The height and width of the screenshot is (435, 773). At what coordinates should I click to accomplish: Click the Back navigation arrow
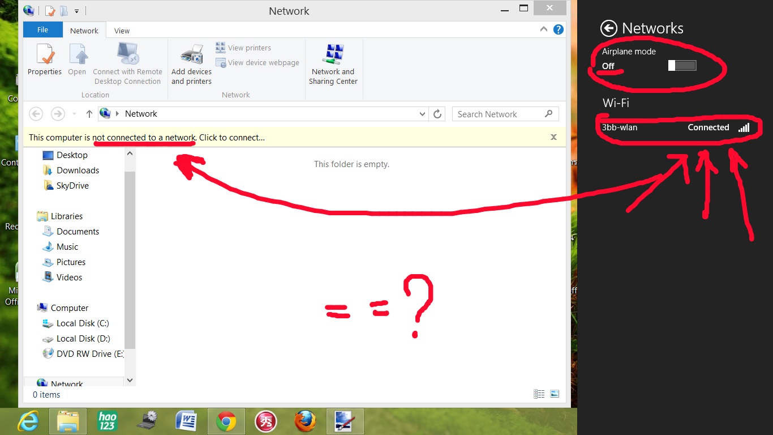coord(36,114)
